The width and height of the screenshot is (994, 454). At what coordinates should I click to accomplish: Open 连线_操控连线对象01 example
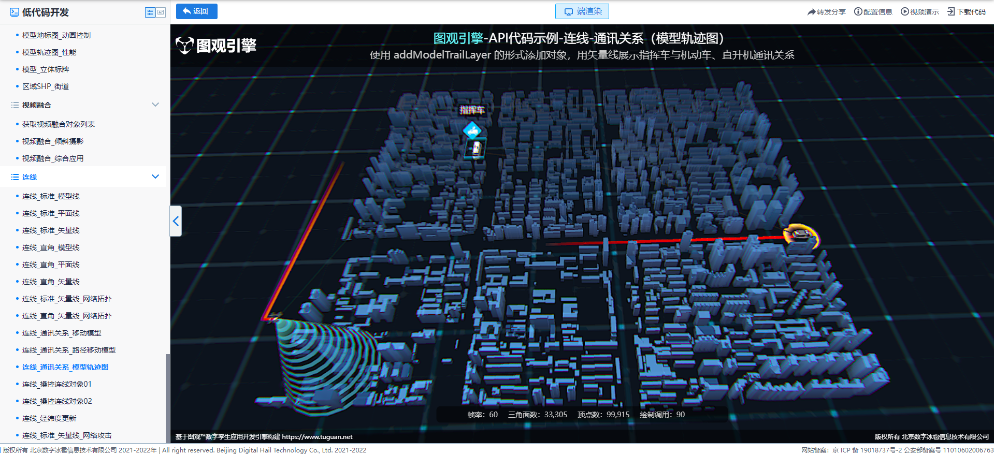click(57, 384)
